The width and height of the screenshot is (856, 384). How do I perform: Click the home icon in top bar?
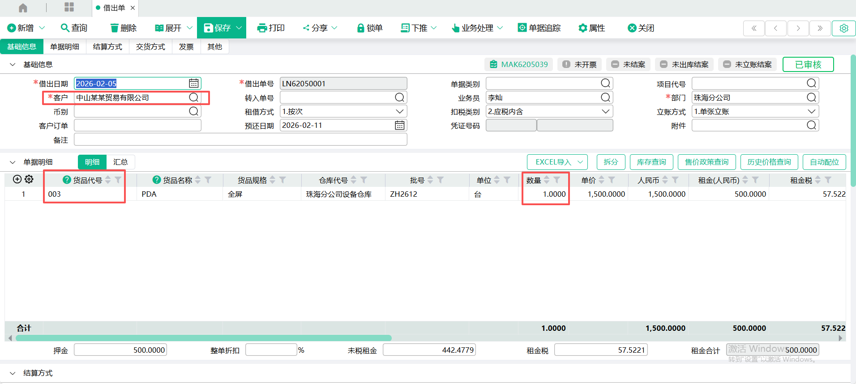(23, 8)
